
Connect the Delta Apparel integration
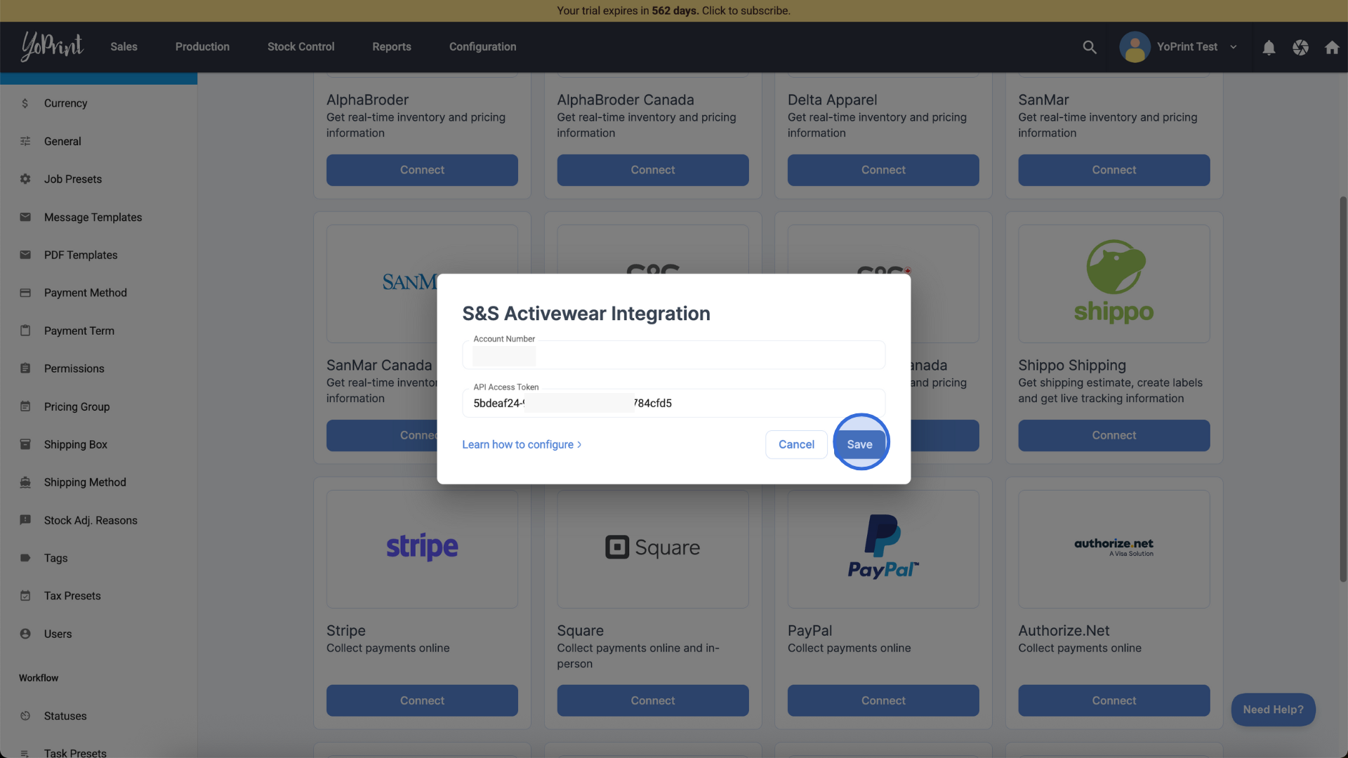click(883, 170)
